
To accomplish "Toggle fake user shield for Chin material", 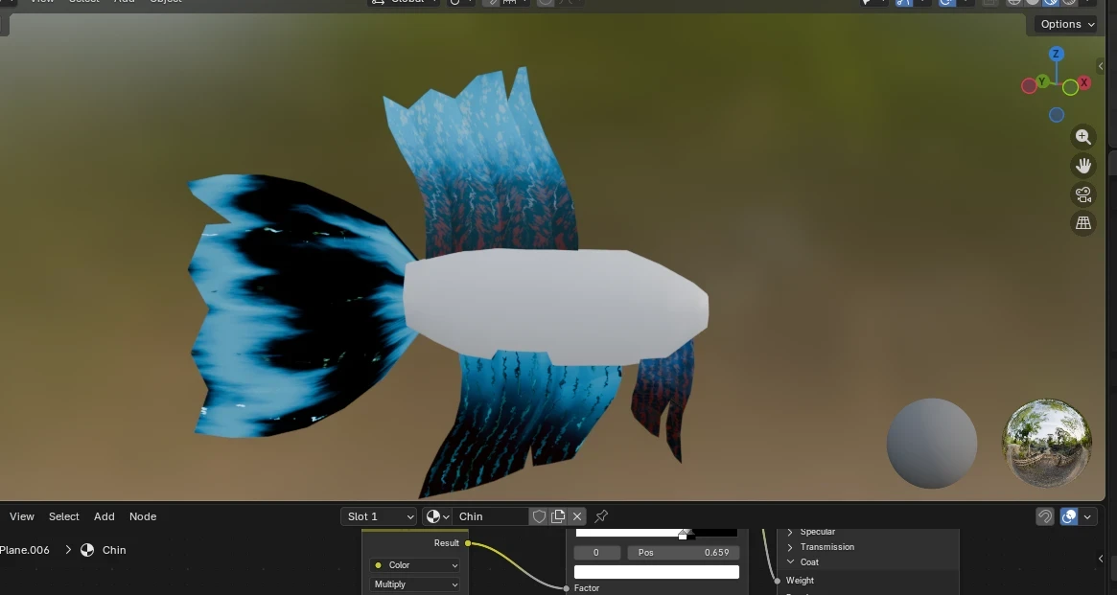I will coord(539,516).
